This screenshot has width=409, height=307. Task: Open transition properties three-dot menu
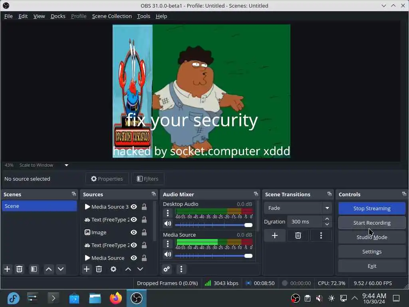point(321,235)
